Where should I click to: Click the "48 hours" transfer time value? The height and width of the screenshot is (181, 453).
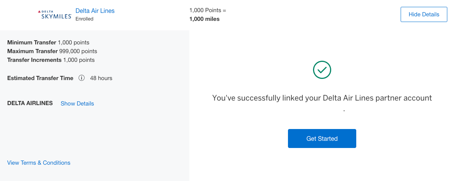coord(101,78)
